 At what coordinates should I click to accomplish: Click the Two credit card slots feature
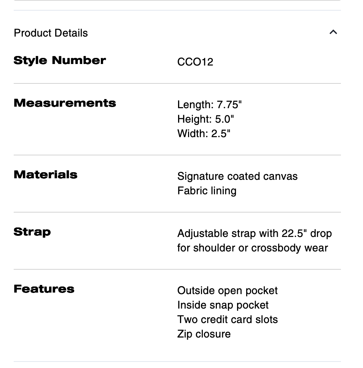pos(227,320)
